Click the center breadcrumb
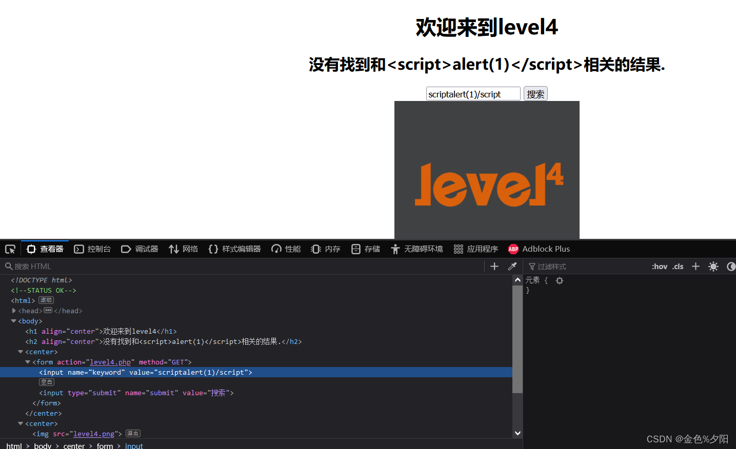 click(74, 446)
